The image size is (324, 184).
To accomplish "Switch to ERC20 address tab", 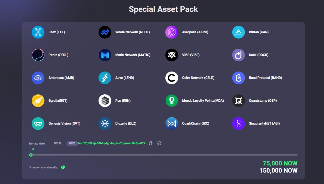I will (x=58, y=143).
